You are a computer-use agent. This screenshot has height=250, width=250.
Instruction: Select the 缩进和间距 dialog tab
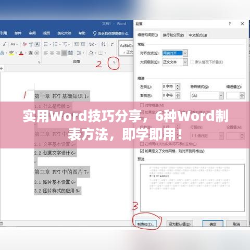(x=148, y=35)
